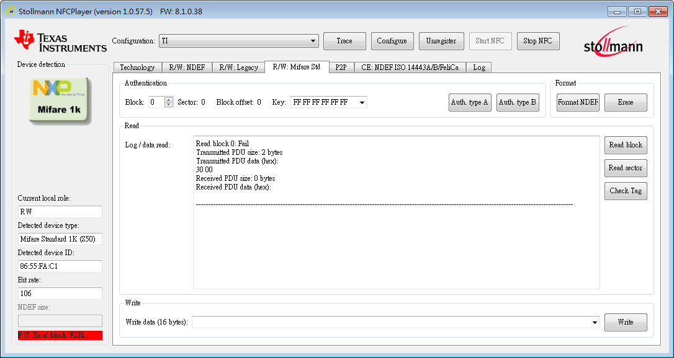Click the 'Sector: 0' label
674x358 pixels.
[x=191, y=102]
